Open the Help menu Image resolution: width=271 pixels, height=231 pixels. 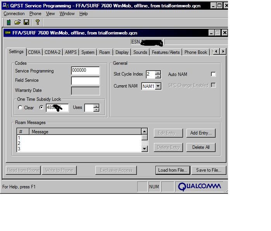tap(83, 14)
